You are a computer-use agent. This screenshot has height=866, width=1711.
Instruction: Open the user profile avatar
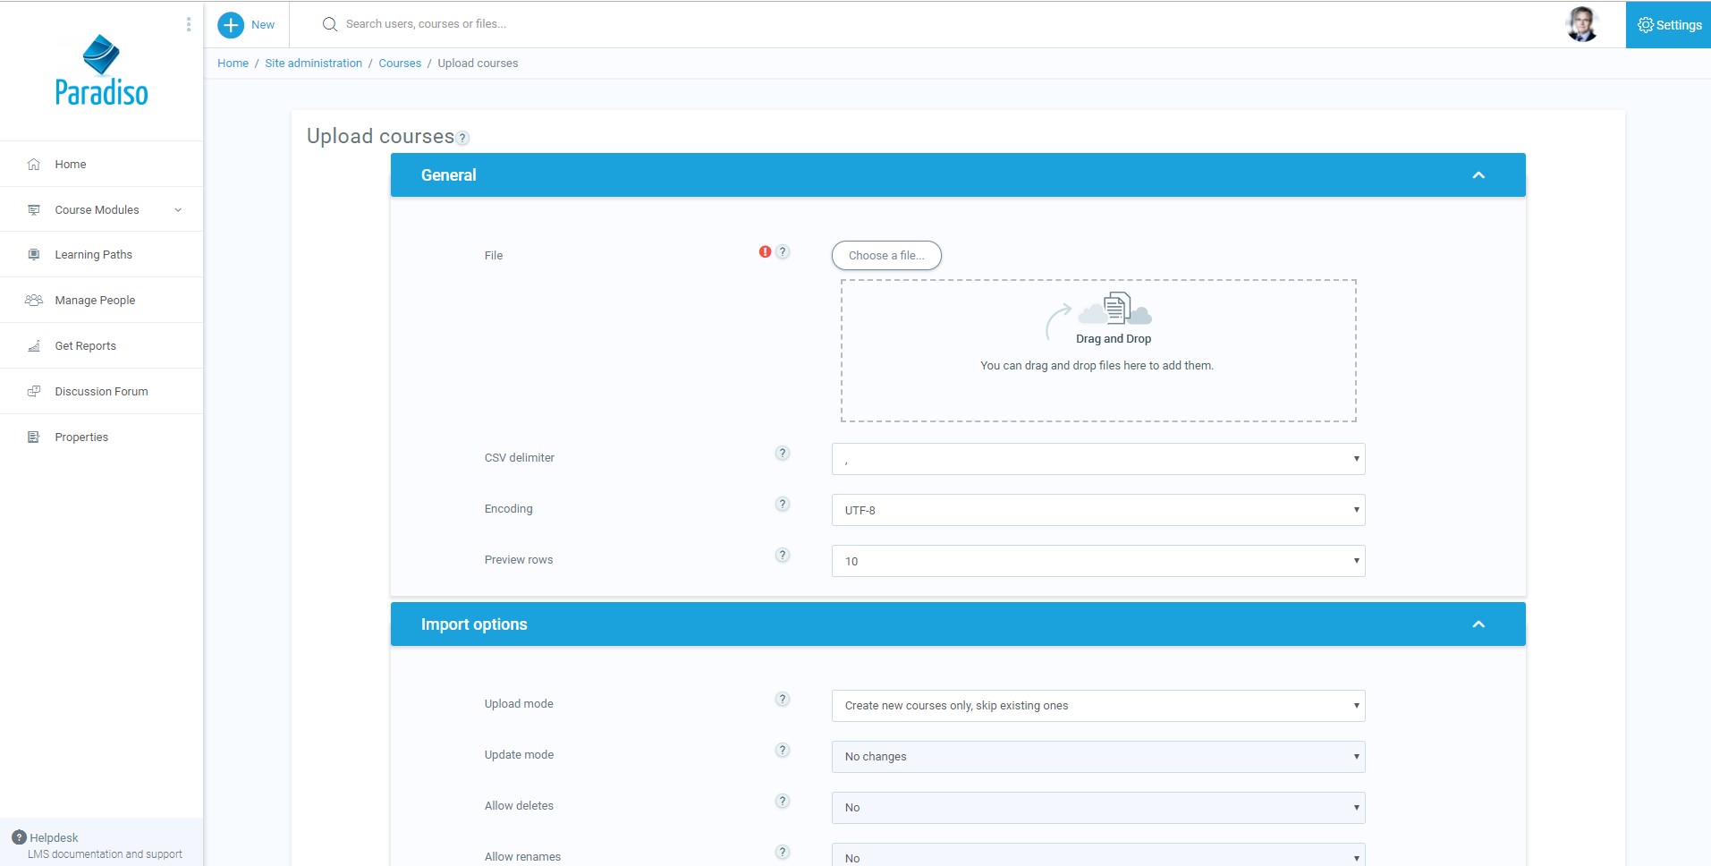1581,24
